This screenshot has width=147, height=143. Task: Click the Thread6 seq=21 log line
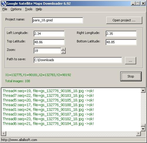[x=48, y=124]
